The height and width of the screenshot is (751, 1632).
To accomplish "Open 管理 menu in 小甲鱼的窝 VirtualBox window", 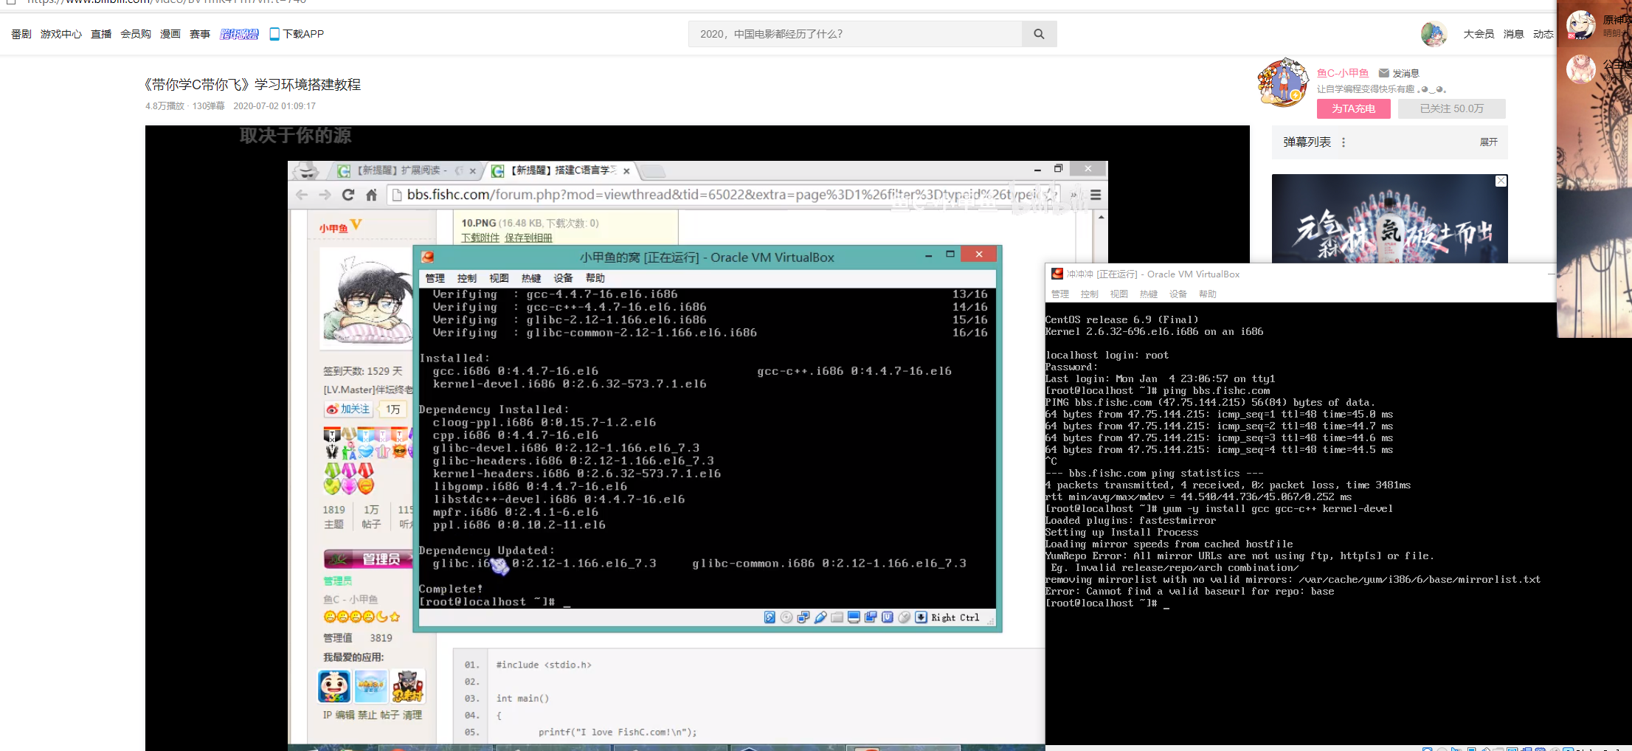I will click(x=435, y=278).
